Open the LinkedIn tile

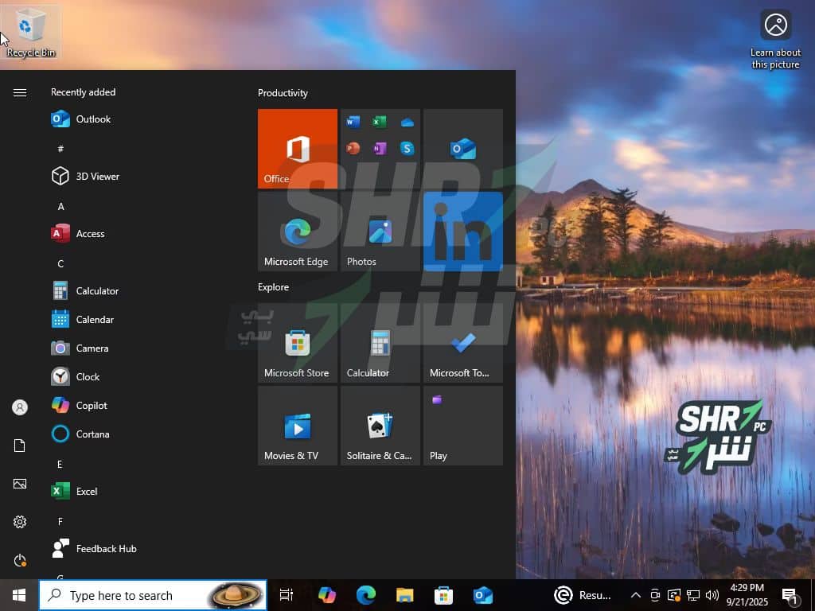463,232
